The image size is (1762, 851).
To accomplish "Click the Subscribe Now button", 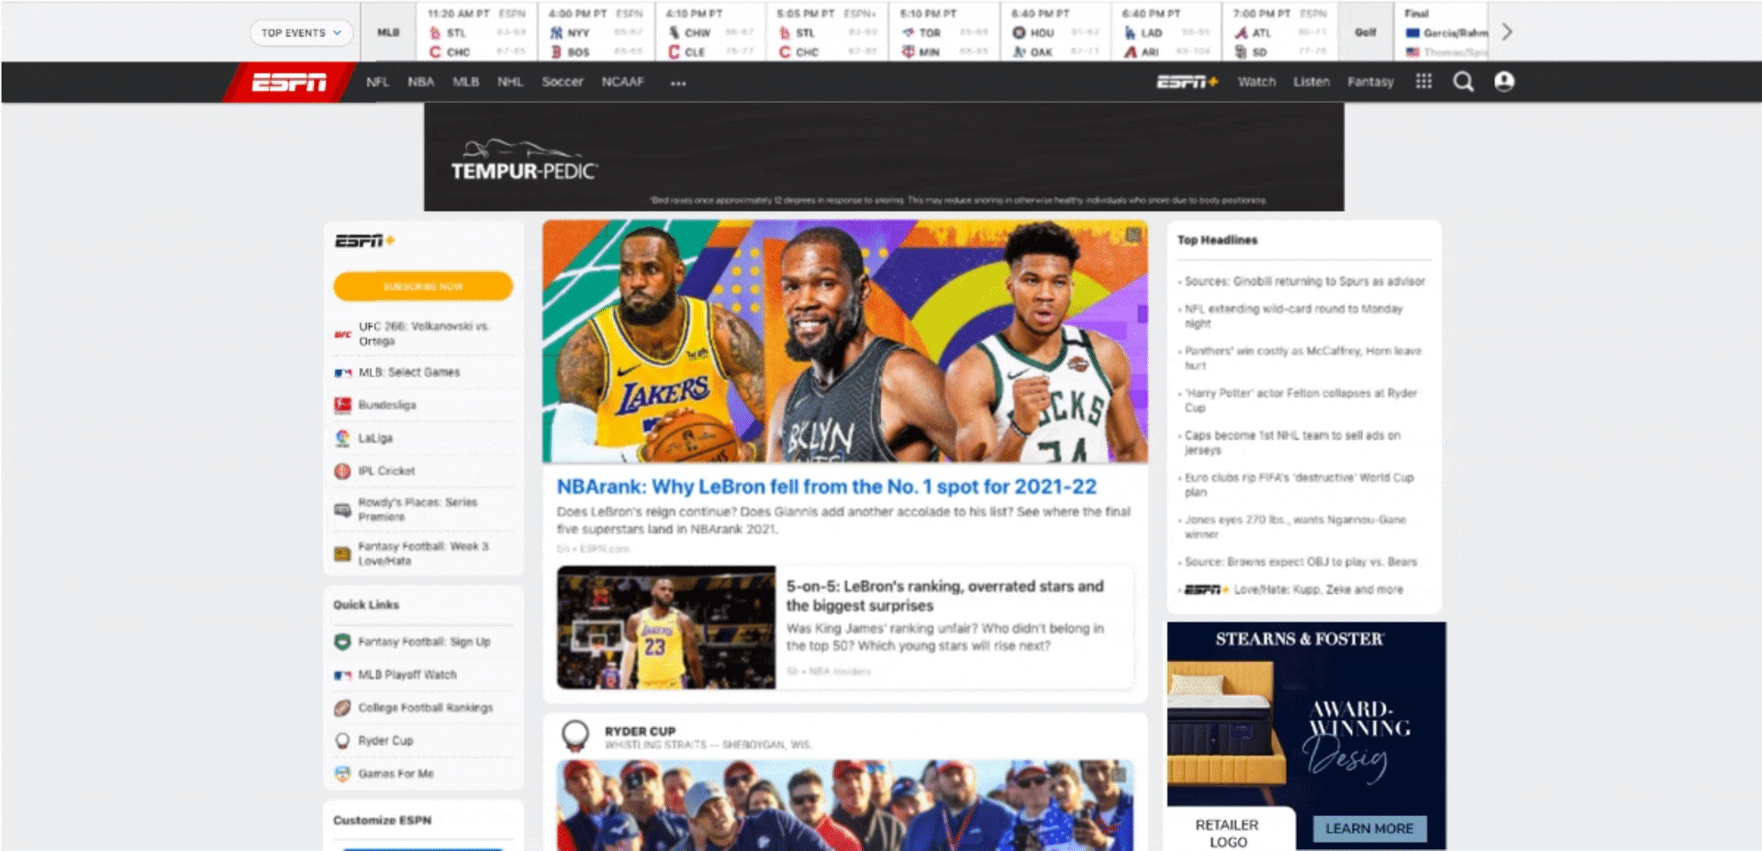I will click(x=423, y=286).
